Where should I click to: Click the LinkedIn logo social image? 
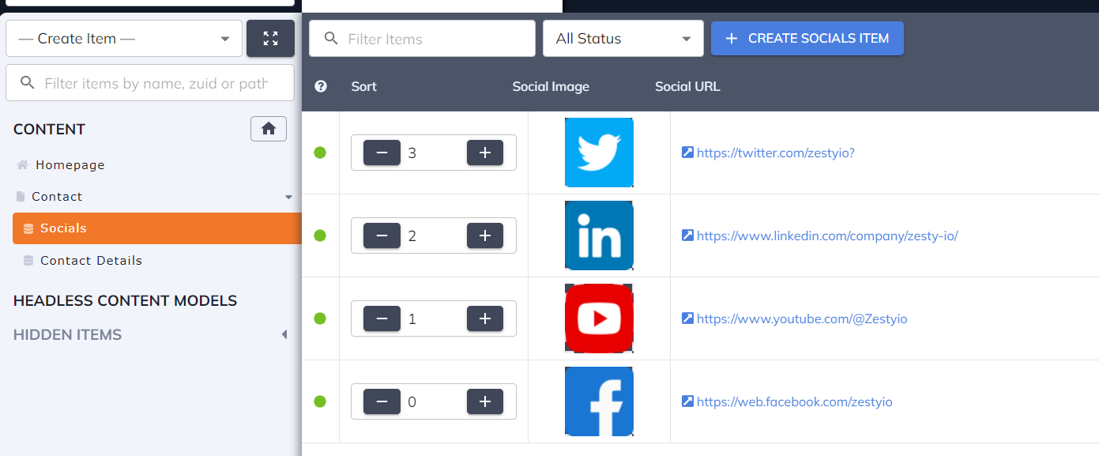point(599,236)
